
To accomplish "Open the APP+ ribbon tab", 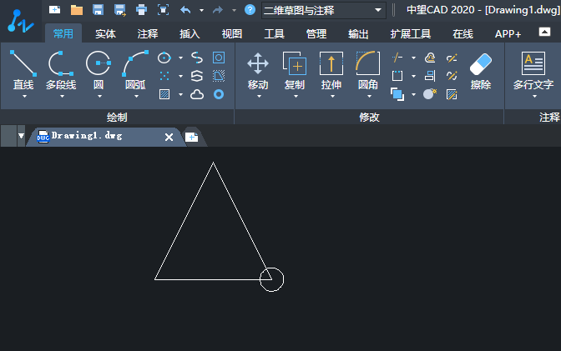I will click(508, 34).
